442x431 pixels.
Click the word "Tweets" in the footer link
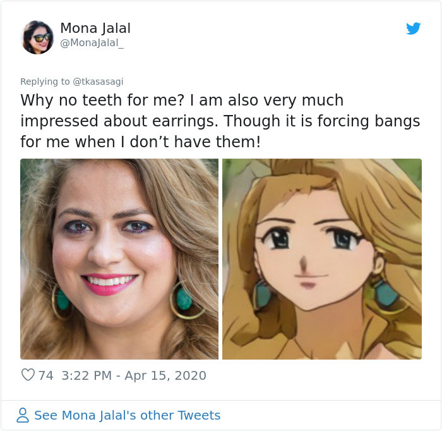pos(199,415)
